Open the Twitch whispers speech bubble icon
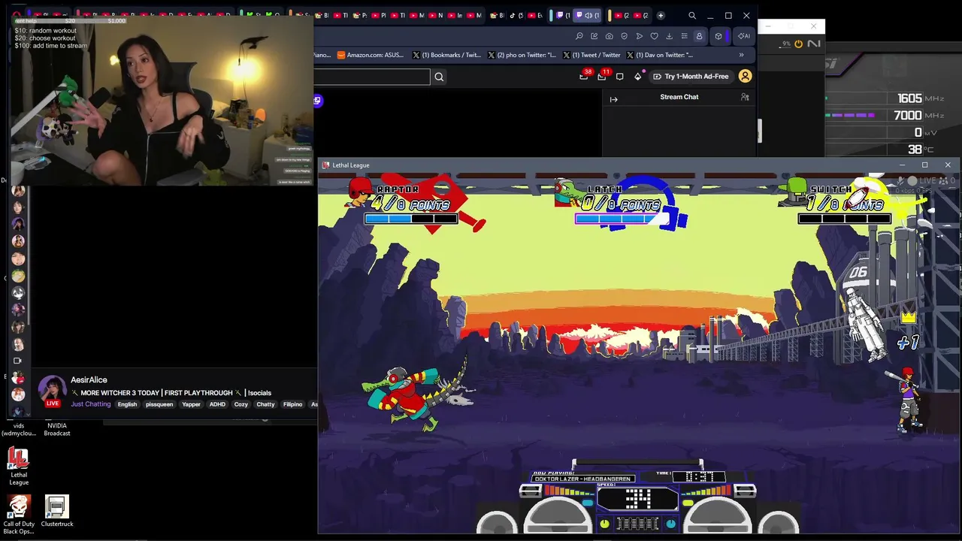The height and width of the screenshot is (541, 962). [x=619, y=76]
